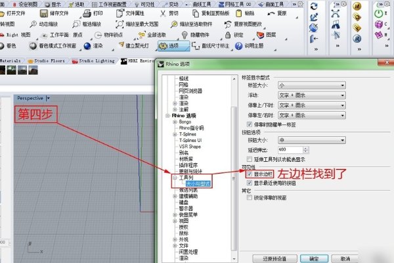Click the 剪切 cut scissors icon

[163, 13]
